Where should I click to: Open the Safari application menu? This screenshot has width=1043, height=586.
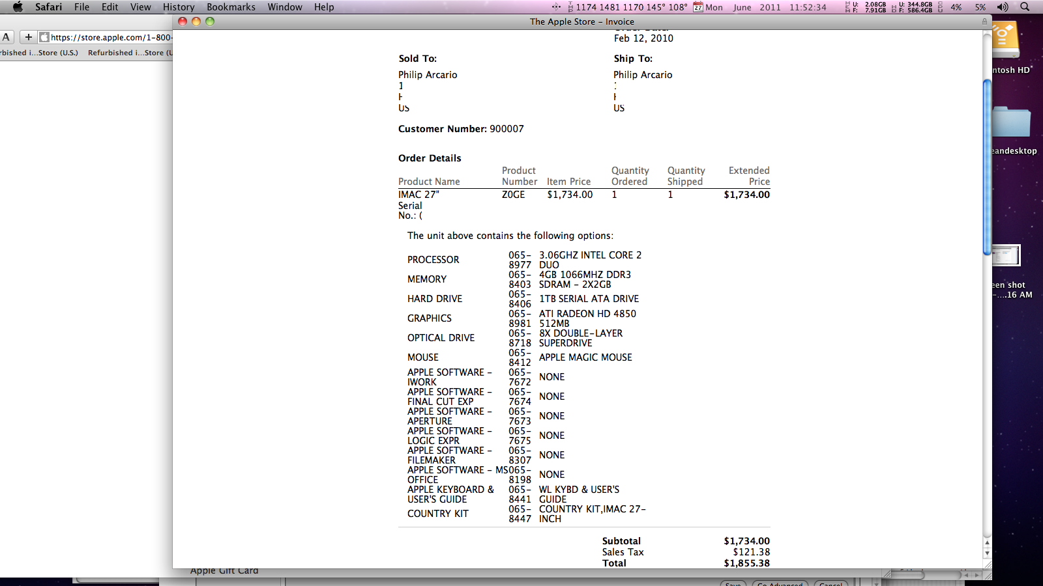48,7
